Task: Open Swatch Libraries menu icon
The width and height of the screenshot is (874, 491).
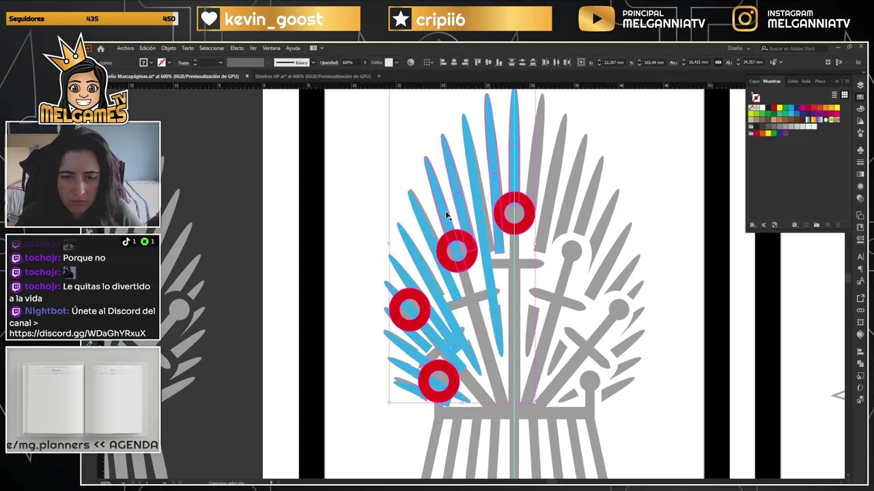Action: pyautogui.click(x=753, y=224)
